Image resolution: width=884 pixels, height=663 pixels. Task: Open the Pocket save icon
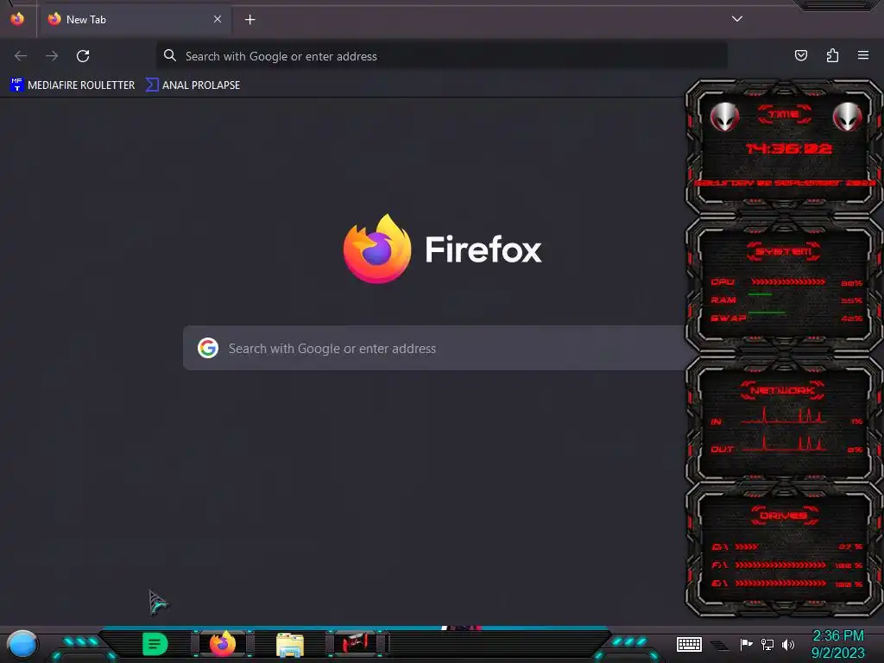click(801, 55)
